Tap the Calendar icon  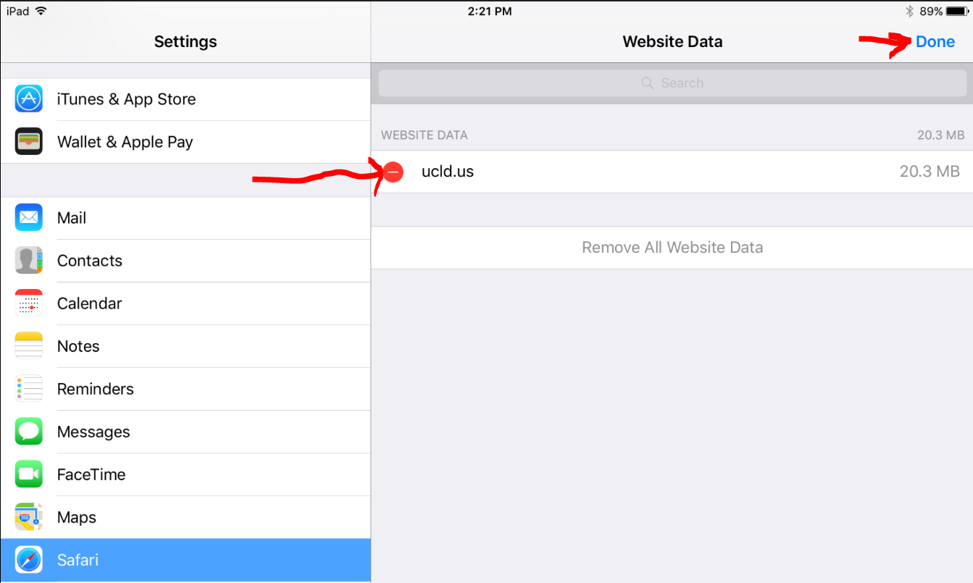29,303
